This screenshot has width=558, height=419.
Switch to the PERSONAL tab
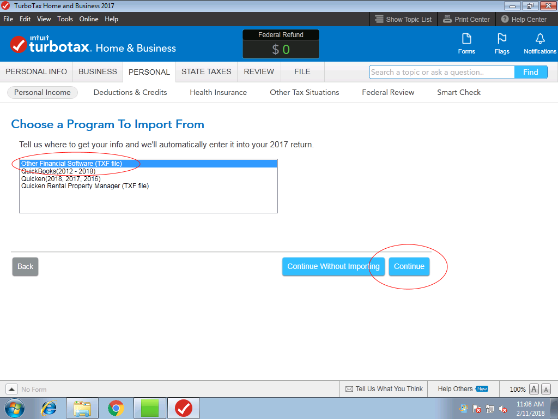click(x=149, y=72)
